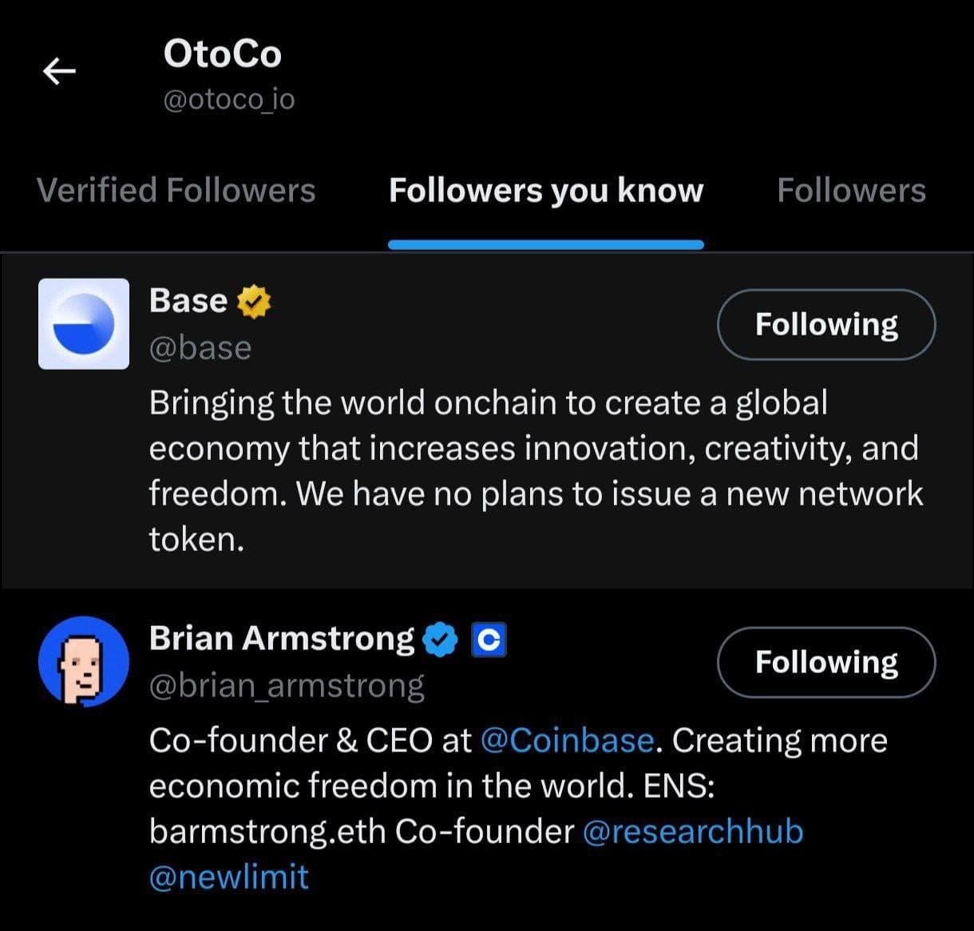The height and width of the screenshot is (931, 974).
Task: Click Base's bio description text
Action: pos(535,471)
